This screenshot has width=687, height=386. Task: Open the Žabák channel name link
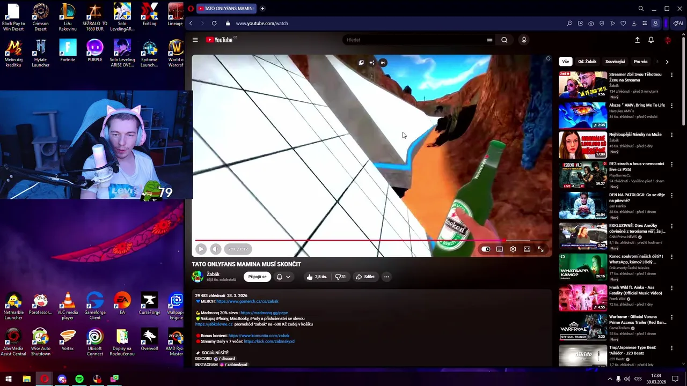click(x=213, y=274)
